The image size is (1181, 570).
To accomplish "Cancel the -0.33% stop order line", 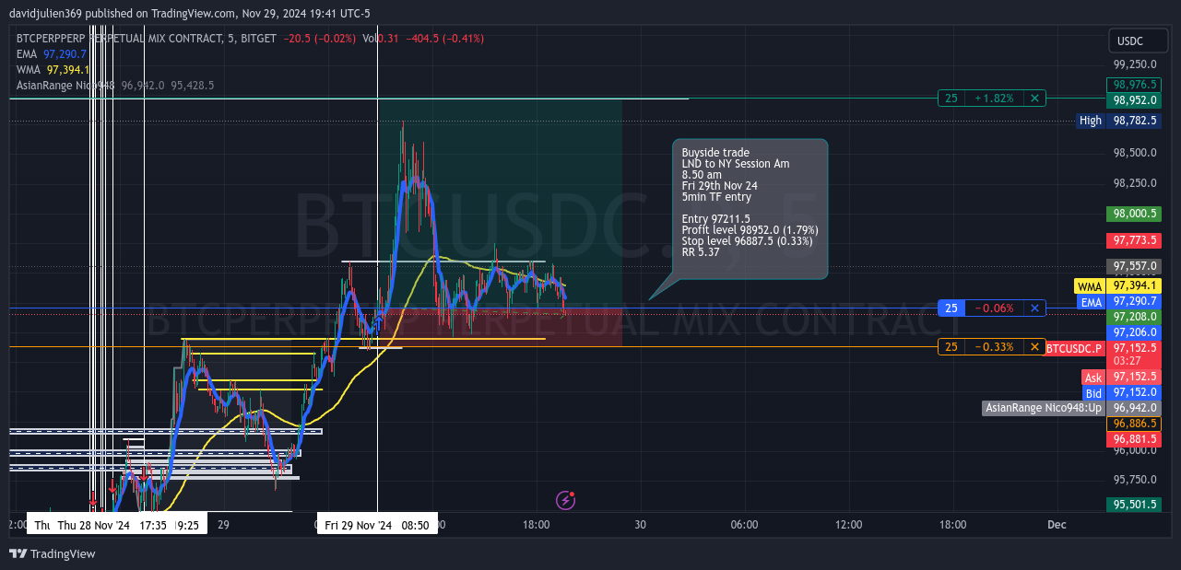I will coord(1034,347).
